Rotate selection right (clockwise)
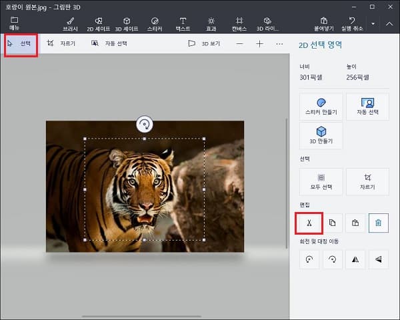 (x=332, y=259)
